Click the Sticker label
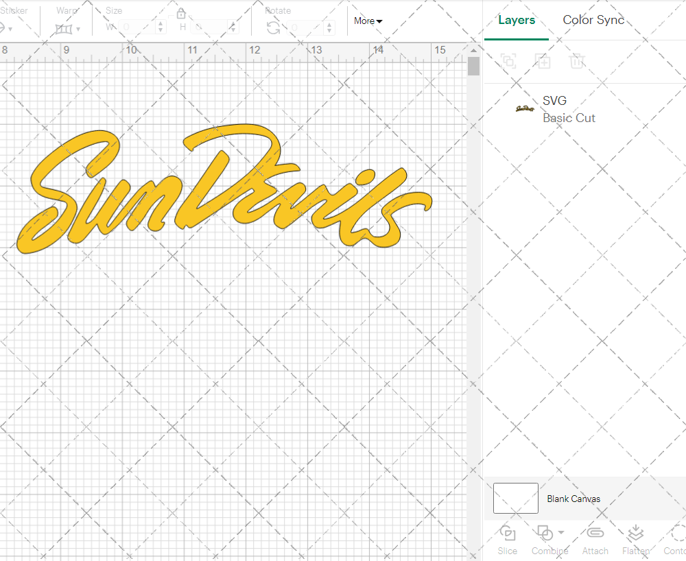The width and height of the screenshot is (686, 561). (x=14, y=10)
